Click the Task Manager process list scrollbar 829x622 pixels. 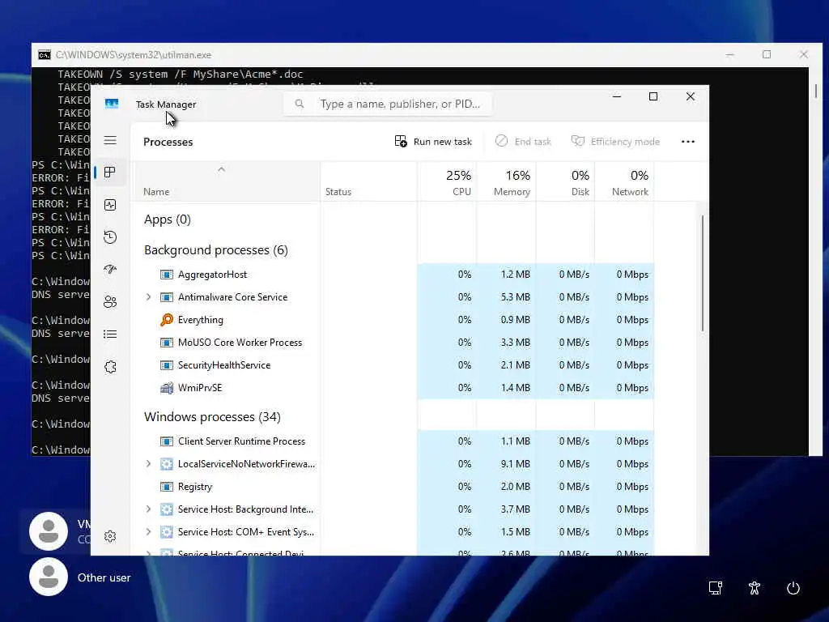click(703, 274)
